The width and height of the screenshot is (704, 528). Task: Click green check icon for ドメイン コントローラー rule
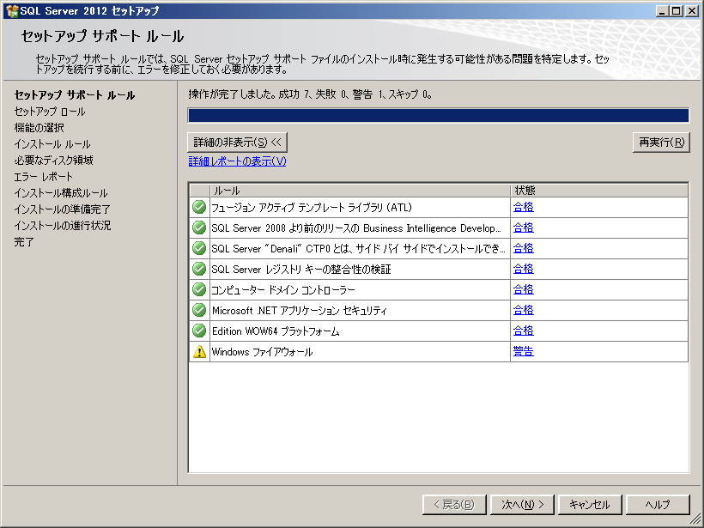point(199,289)
